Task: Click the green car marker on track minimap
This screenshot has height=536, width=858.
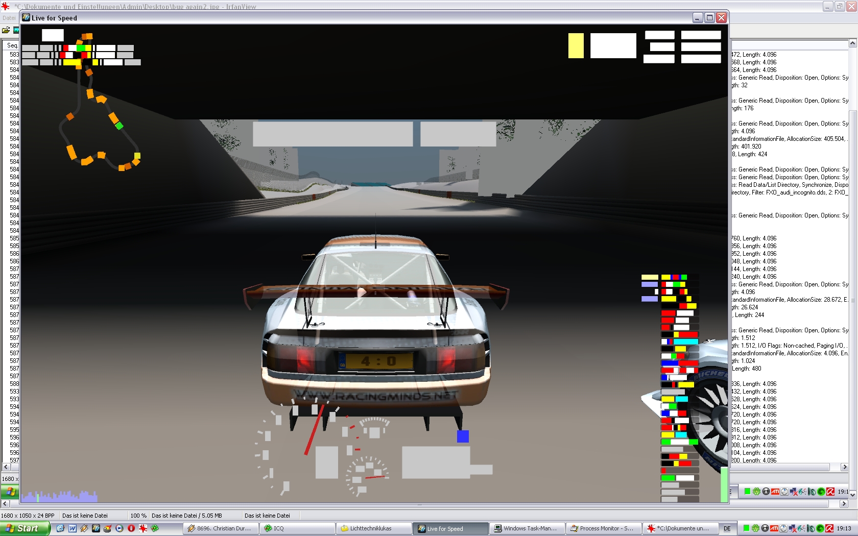Action: 119,125
